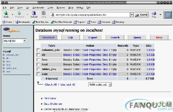Click the Back navigation icon
The image size is (173, 112).
(6, 13)
